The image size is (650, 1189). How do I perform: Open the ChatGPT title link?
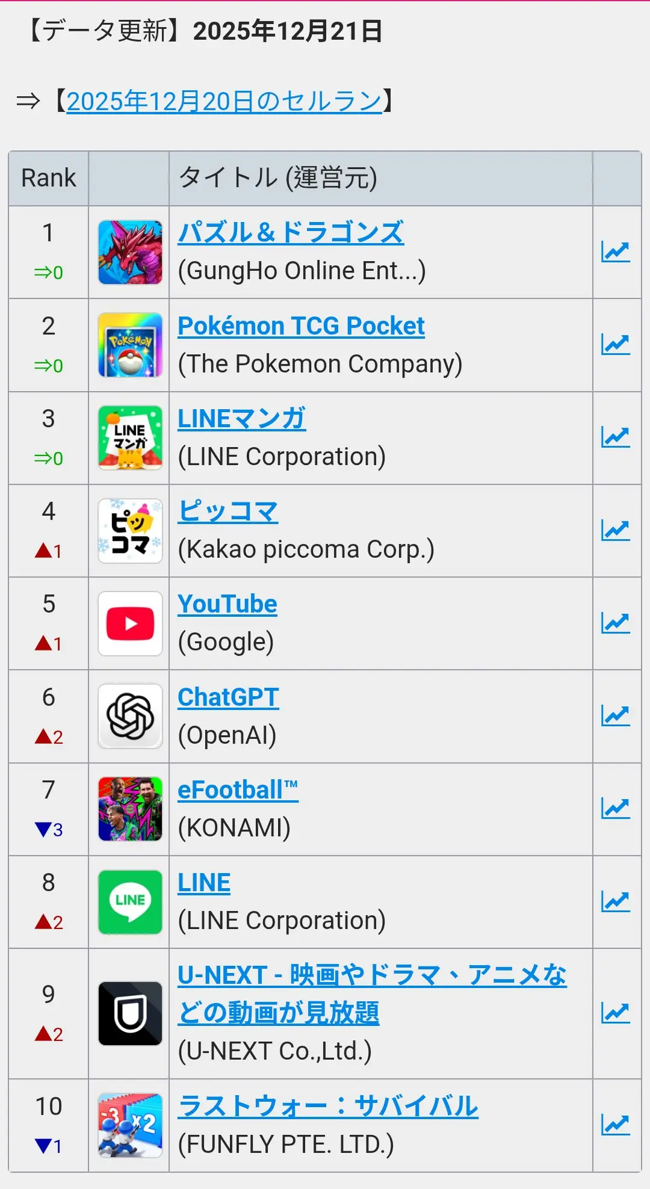tap(228, 697)
